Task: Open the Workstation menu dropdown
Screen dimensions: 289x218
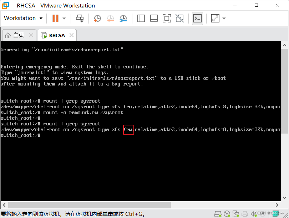Action: point(23,18)
